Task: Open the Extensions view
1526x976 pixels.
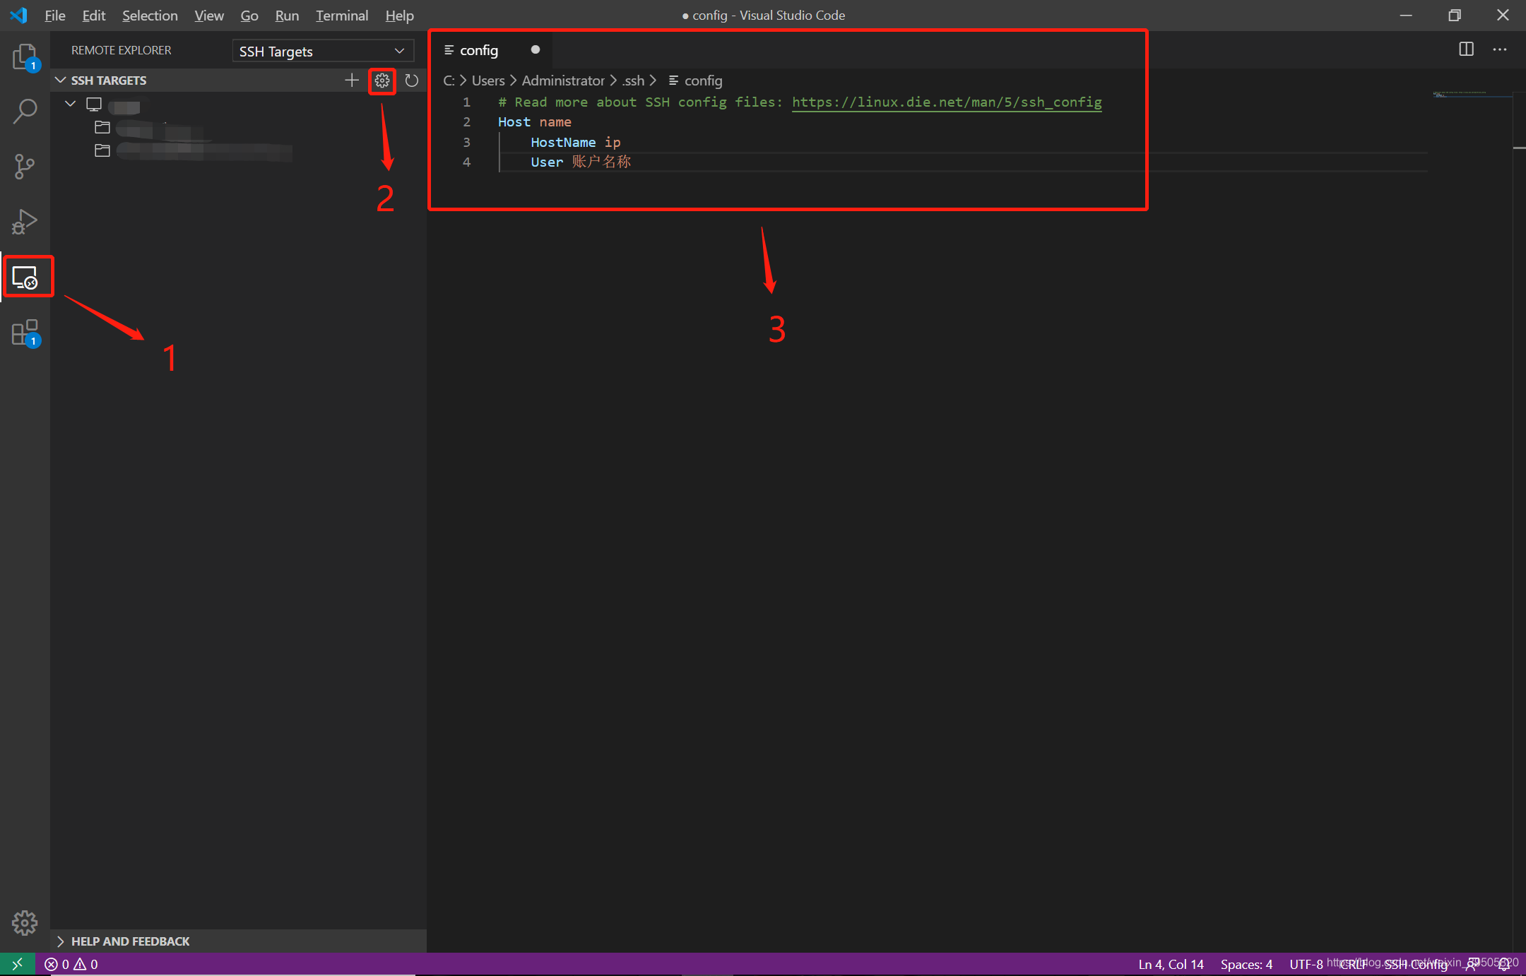Action: point(25,332)
